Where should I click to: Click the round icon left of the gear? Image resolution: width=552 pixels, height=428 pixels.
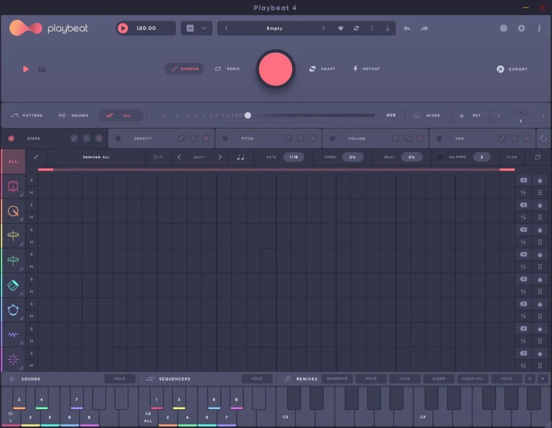click(x=504, y=28)
